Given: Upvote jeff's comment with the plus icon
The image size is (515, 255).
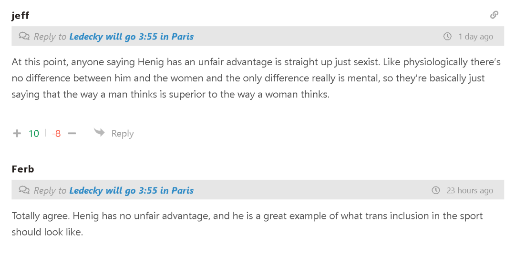Looking at the screenshot, I should [17, 134].
